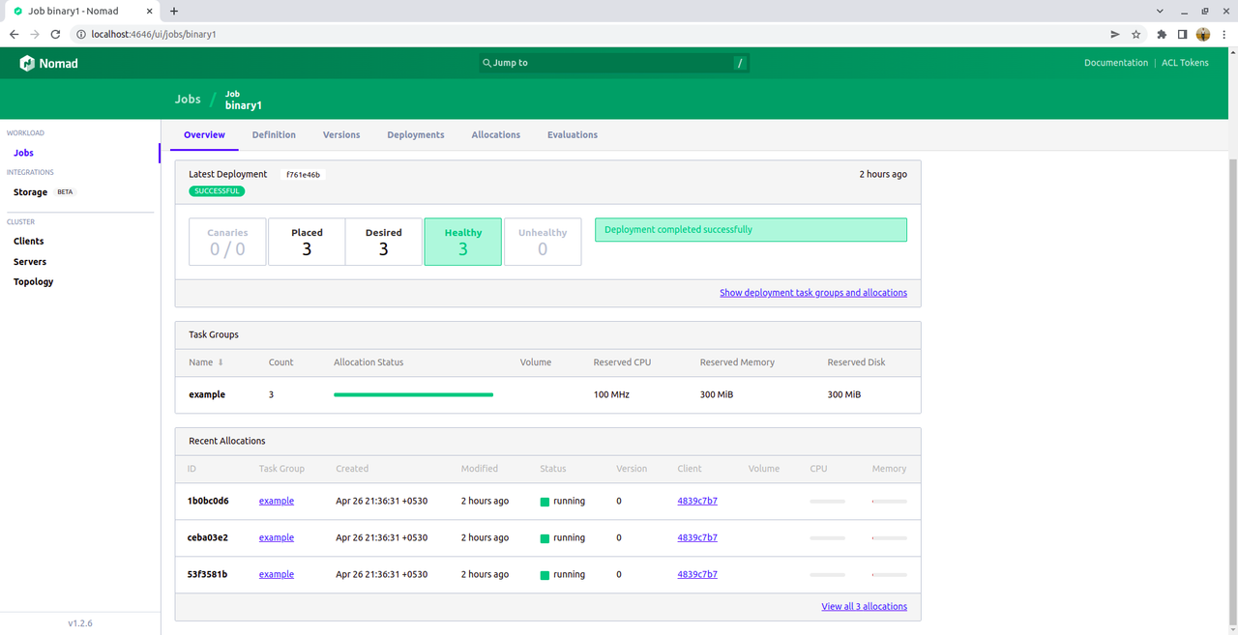The image size is (1238, 635).
Task: Open a new browser tab
Action: pyautogui.click(x=174, y=11)
